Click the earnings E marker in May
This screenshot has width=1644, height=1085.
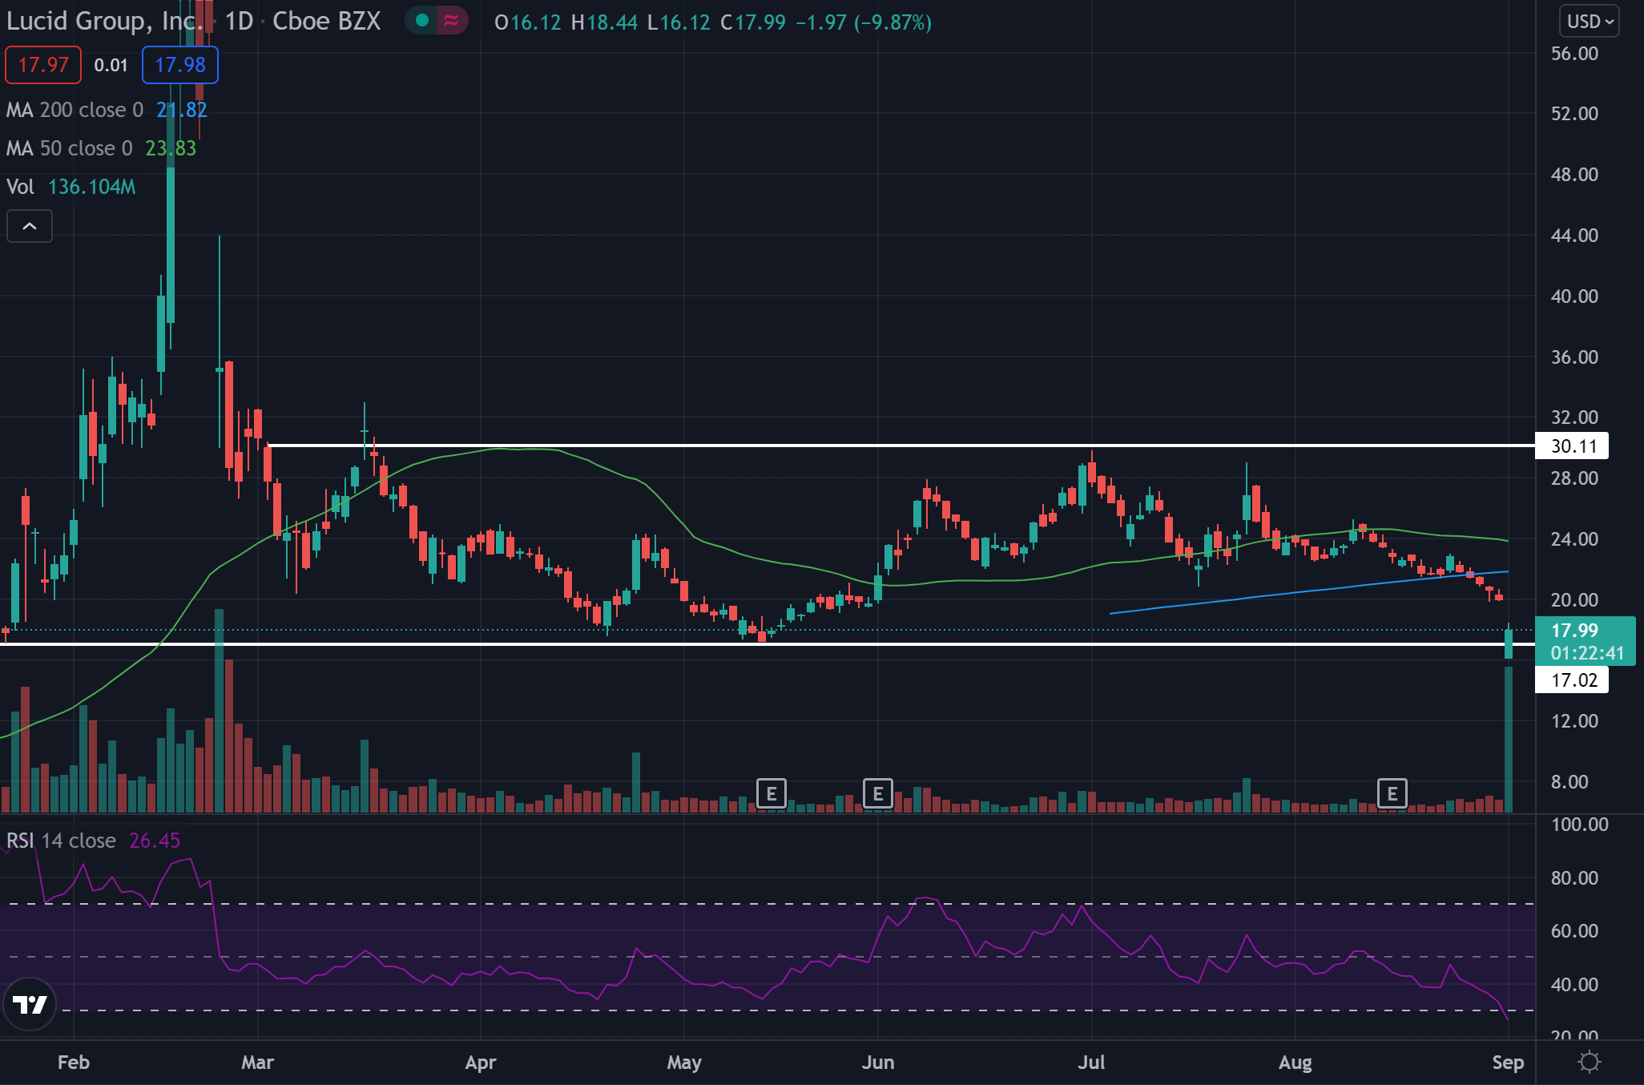[x=772, y=793]
